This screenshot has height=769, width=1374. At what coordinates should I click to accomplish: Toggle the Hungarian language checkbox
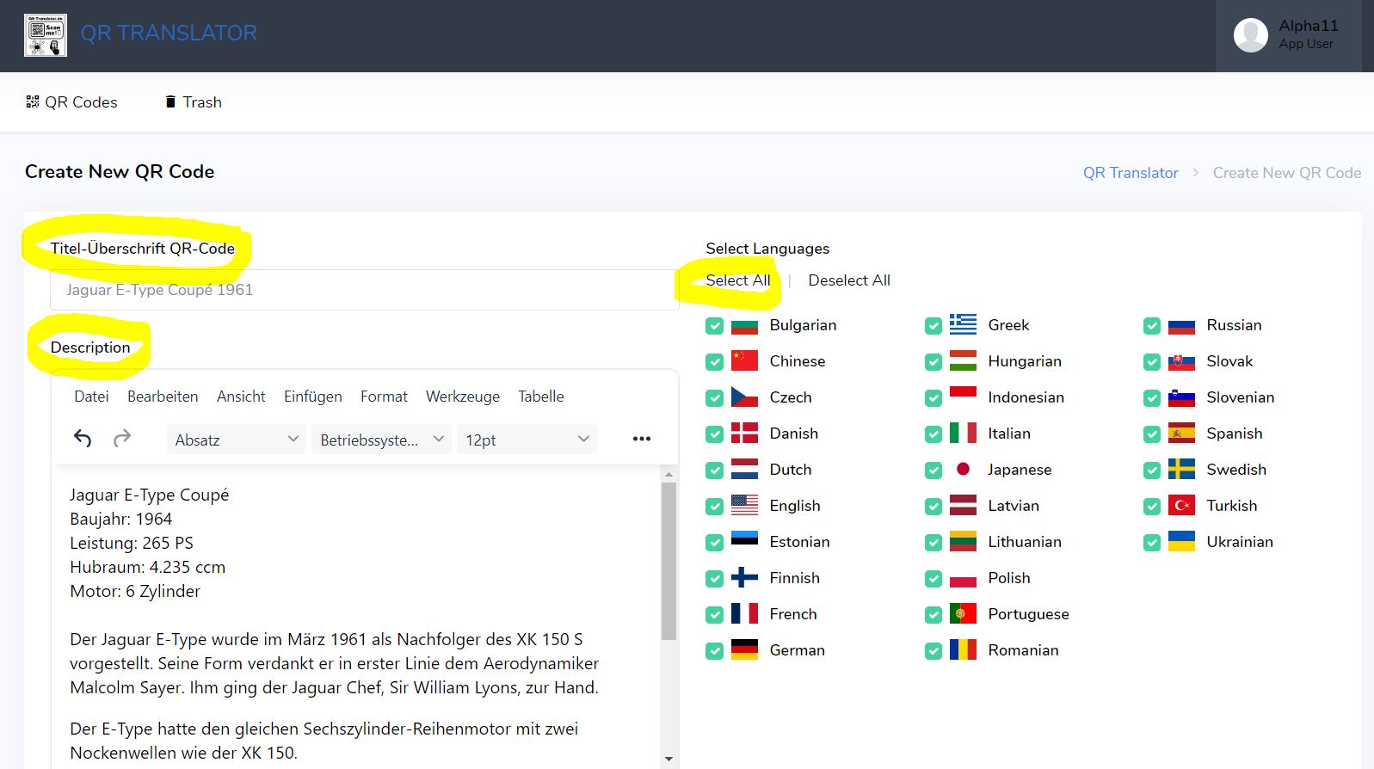(933, 362)
